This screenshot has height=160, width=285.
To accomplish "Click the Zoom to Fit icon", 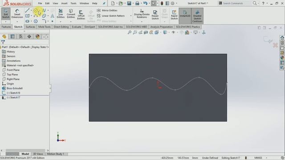I will (130, 32).
